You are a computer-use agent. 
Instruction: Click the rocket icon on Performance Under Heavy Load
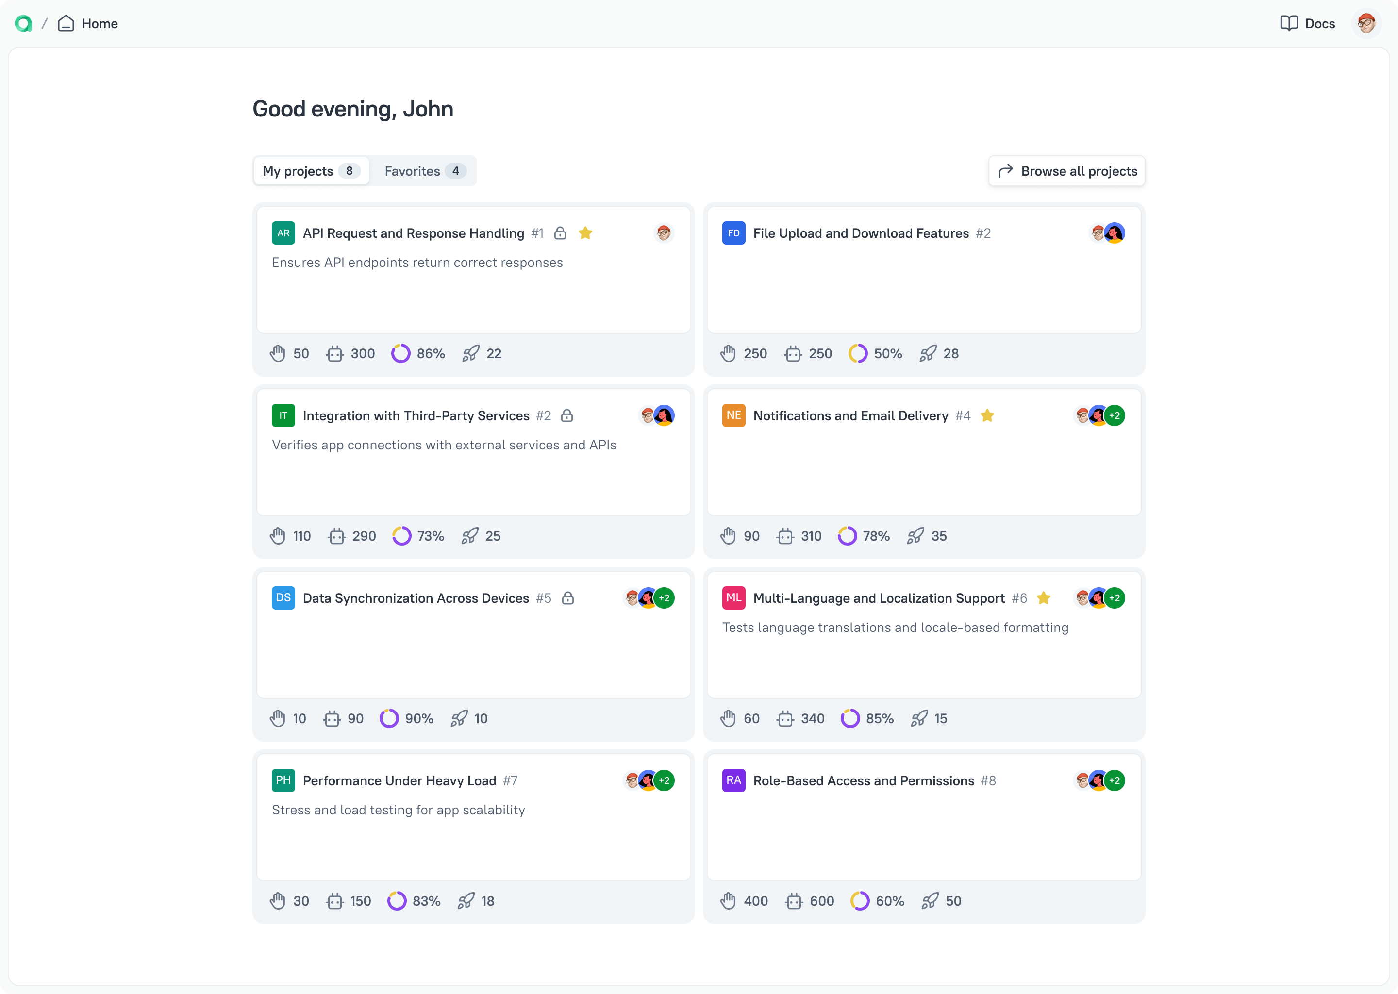click(467, 901)
